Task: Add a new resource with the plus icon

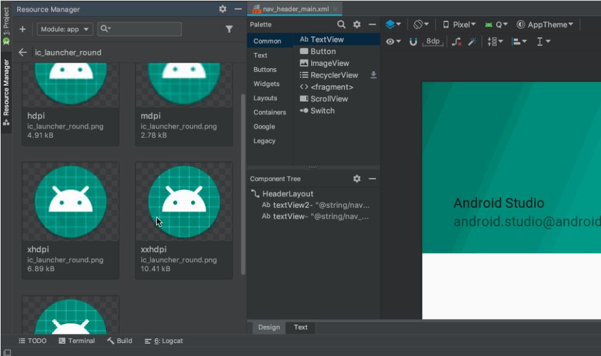Action: [23, 29]
